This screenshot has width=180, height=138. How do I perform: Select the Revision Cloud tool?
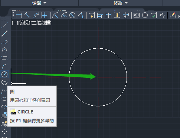click(4, 83)
